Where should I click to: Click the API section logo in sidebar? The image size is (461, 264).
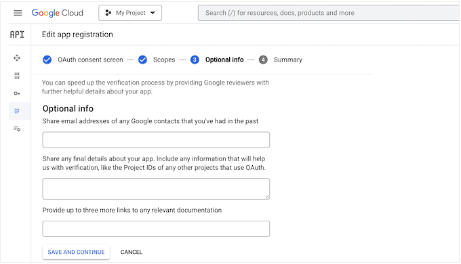pyautogui.click(x=17, y=35)
